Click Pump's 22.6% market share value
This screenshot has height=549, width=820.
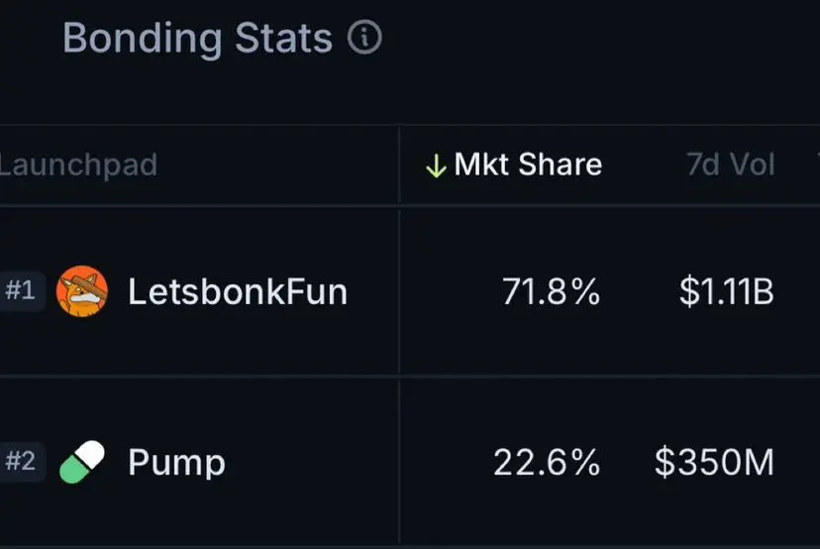click(547, 462)
